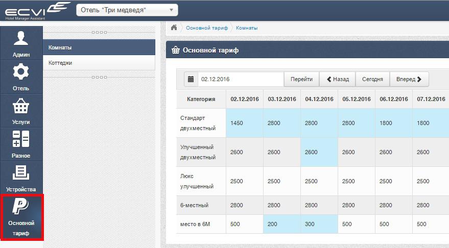Open the Услуги basket section
Screen dimensions: 449x248
click(21, 111)
